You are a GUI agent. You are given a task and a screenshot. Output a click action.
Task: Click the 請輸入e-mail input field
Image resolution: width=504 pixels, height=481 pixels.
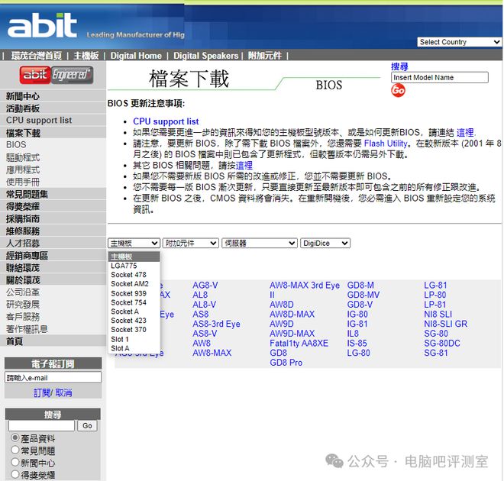[53, 377]
